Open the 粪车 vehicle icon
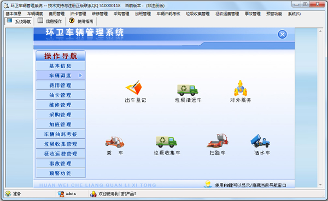The width and height of the screenshot is (328, 201). point(115,142)
